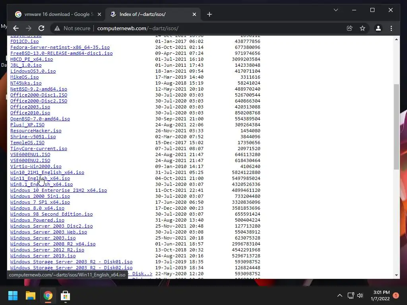This screenshot has width=407, height=305.
Task: Click MikeOS.iso link
Action: point(24,77)
